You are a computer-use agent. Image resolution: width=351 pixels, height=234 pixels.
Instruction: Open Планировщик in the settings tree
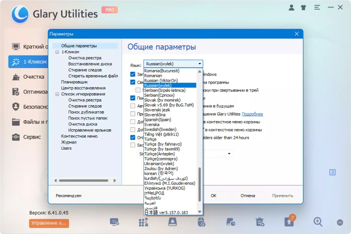pyautogui.click(x=74, y=82)
